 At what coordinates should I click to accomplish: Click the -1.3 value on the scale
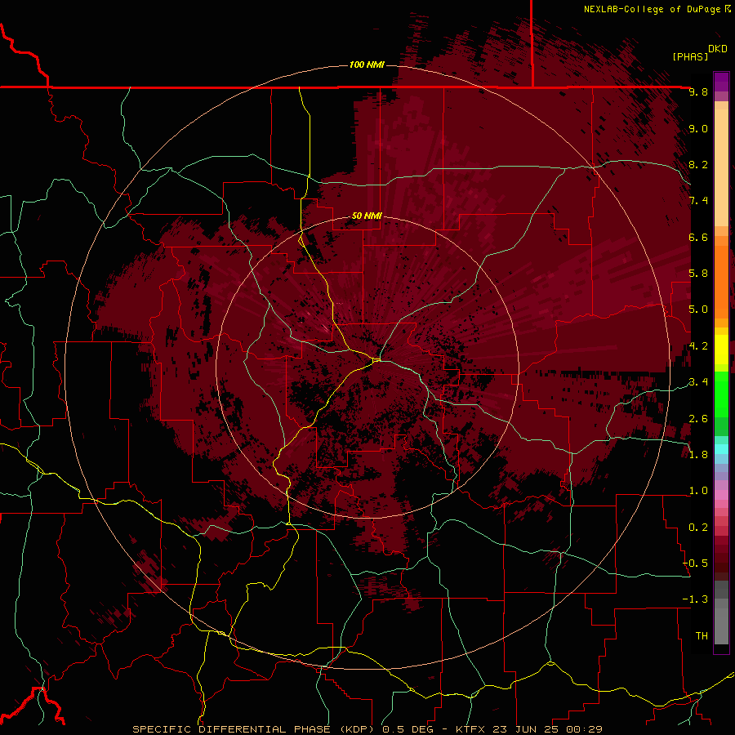[x=696, y=599]
